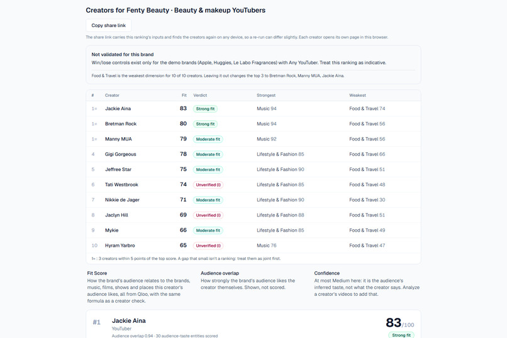The image size is (507, 338).
Task: Click Manny MUA's Moderate fit badge
Action: pos(208,139)
